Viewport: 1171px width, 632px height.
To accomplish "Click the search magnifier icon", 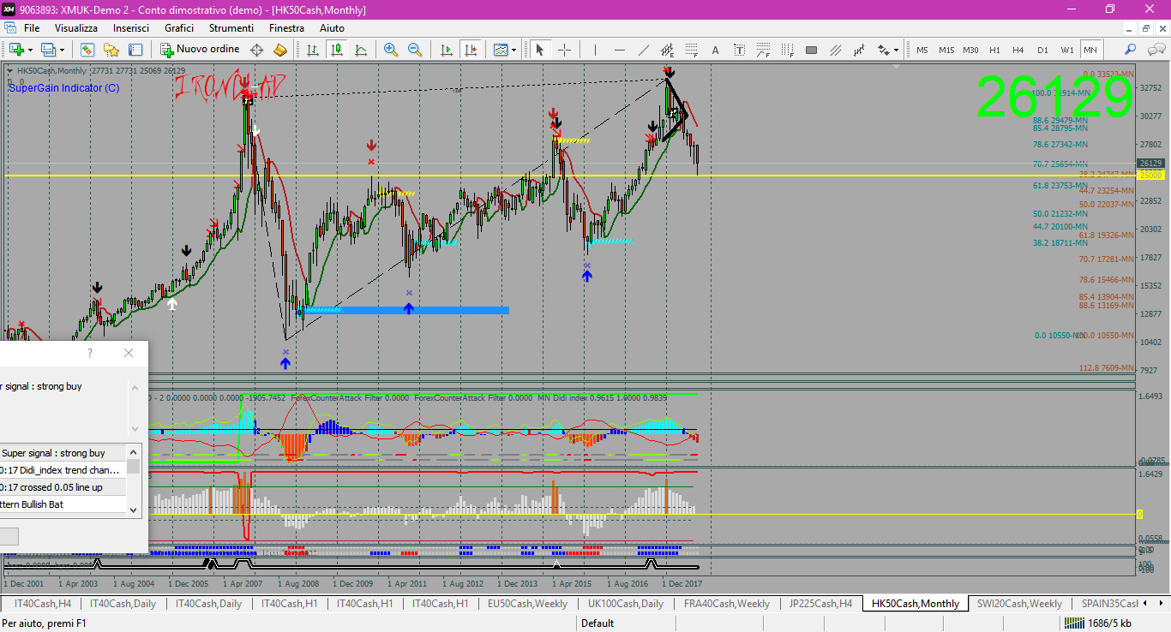I will 1131,50.
